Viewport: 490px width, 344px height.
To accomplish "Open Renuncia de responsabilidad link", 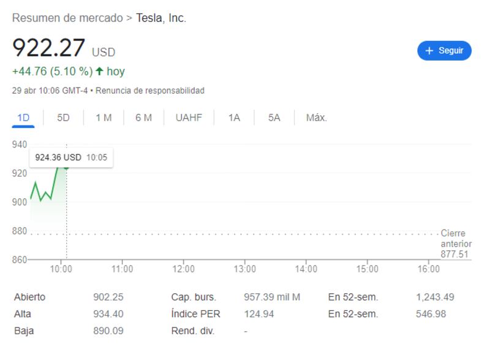I will coord(150,91).
